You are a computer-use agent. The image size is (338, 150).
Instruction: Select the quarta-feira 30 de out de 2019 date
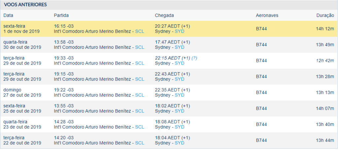click(x=22, y=45)
